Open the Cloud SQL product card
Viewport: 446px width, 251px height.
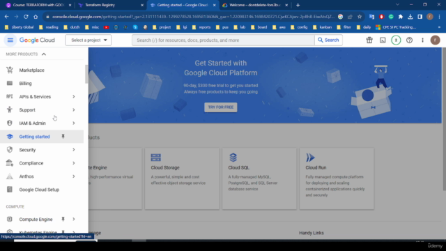point(259,178)
